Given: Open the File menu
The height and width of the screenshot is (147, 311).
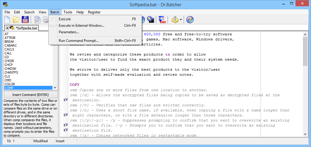Looking at the screenshot, I should [7, 12].
